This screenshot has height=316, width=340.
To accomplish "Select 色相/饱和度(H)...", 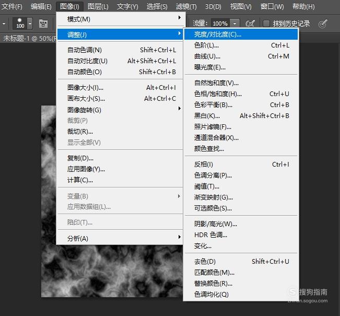I will click(x=241, y=94).
